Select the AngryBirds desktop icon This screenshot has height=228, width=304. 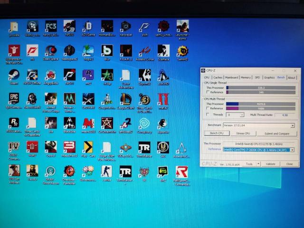[x=51, y=77]
